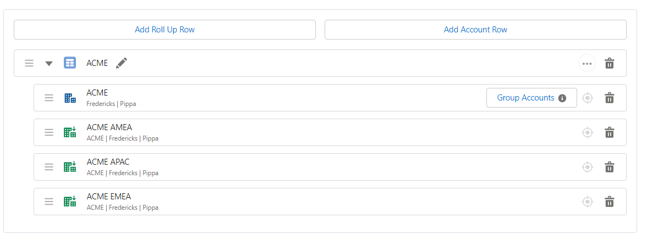Click the Group Accounts button
Image resolution: width=652 pixels, height=246 pixels.
[x=526, y=98]
